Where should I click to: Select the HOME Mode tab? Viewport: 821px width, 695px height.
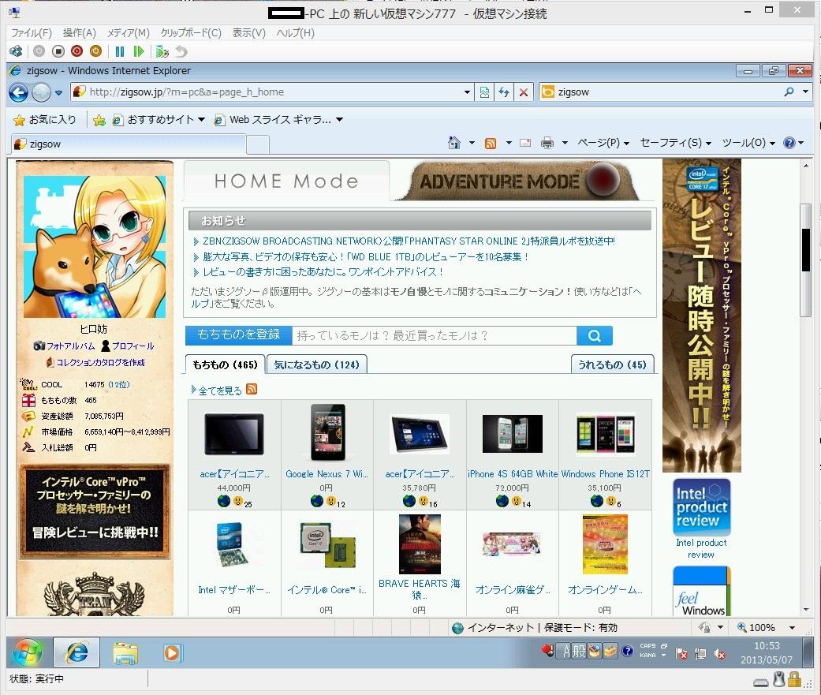point(286,181)
